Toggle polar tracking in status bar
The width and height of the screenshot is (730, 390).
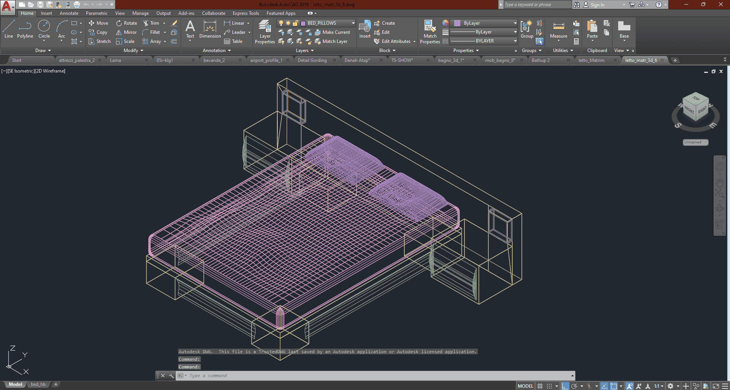(x=574, y=386)
